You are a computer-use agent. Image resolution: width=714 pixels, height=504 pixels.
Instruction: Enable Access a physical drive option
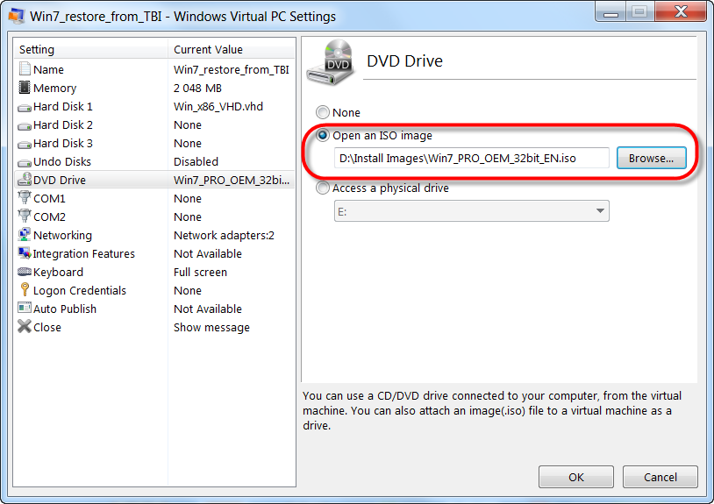323,188
